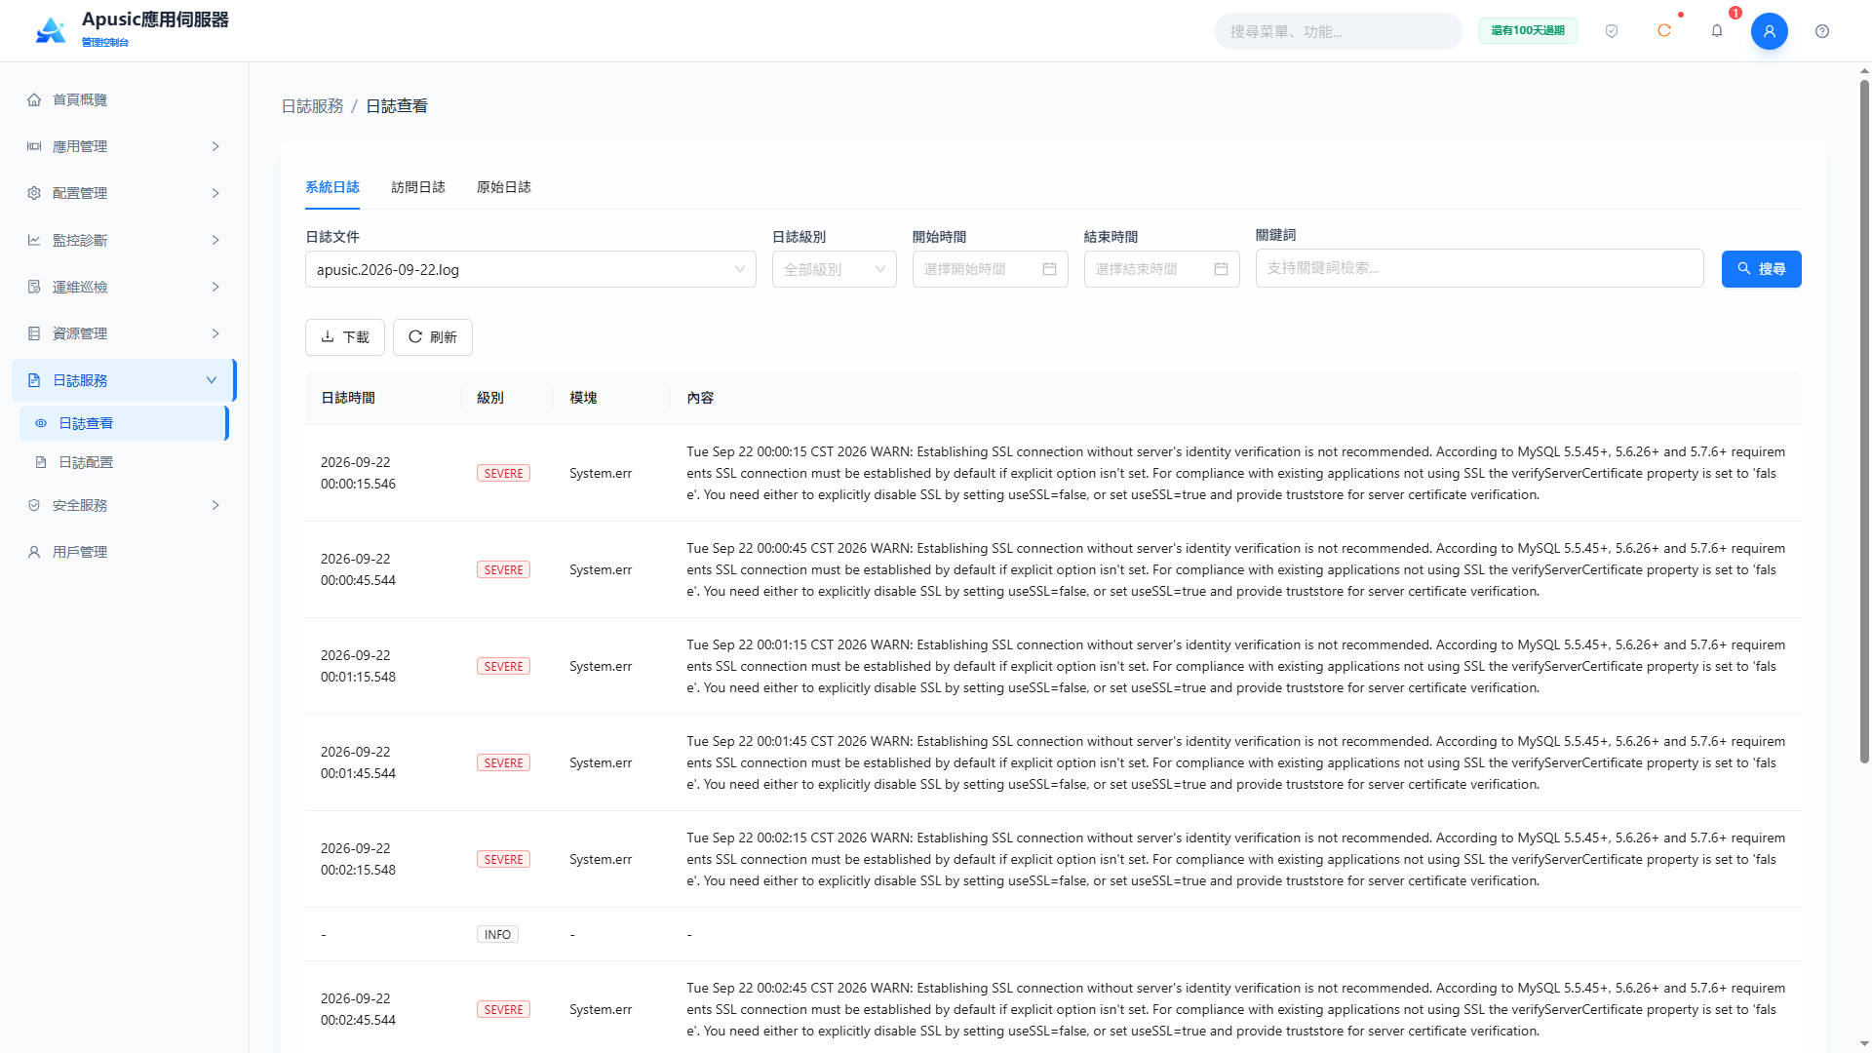The width and height of the screenshot is (1872, 1053).
Task: Click the 下載 download button
Action: click(x=345, y=337)
